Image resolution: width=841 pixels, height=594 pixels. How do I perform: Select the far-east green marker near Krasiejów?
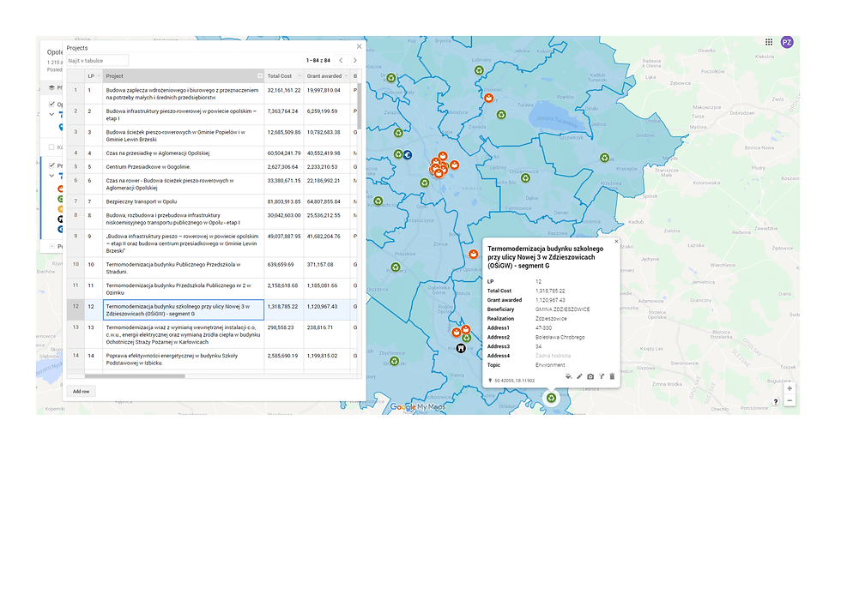pyautogui.click(x=604, y=158)
